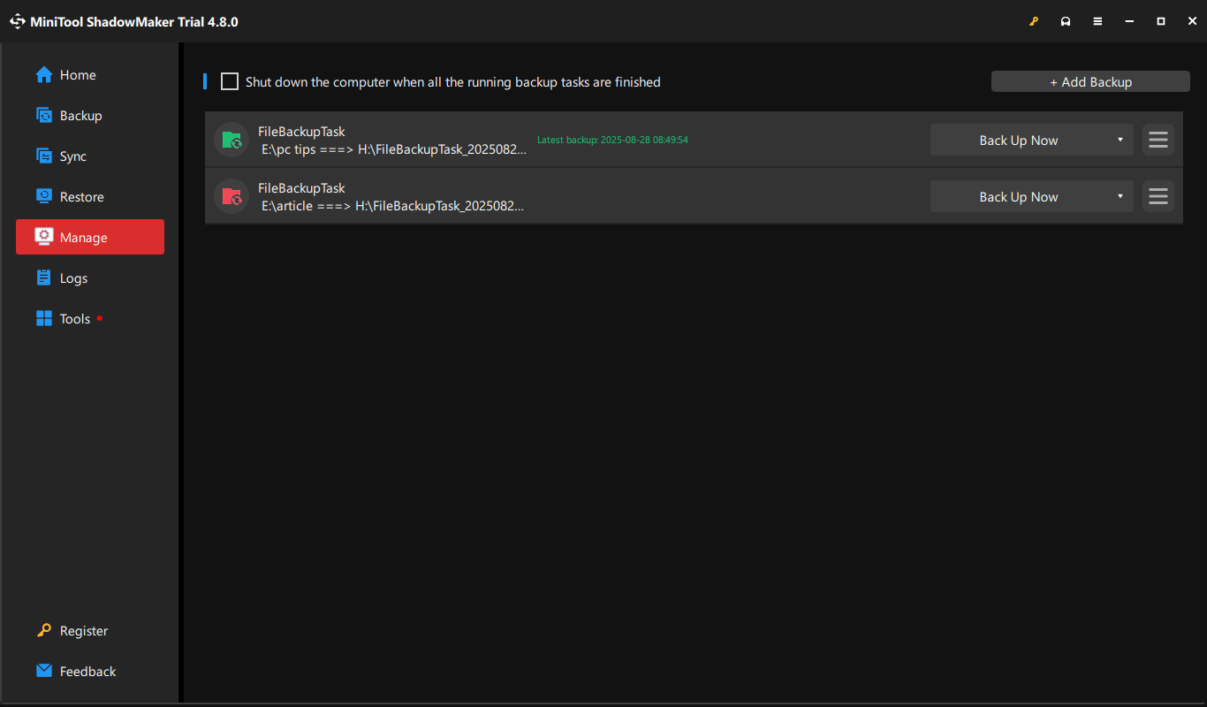Viewport: 1207px width, 707px height.
Task: Click the key icon in title bar
Action: click(x=1034, y=21)
